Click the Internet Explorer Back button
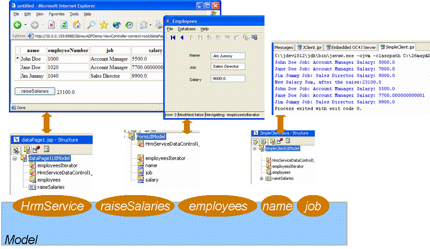 click(x=18, y=25)
